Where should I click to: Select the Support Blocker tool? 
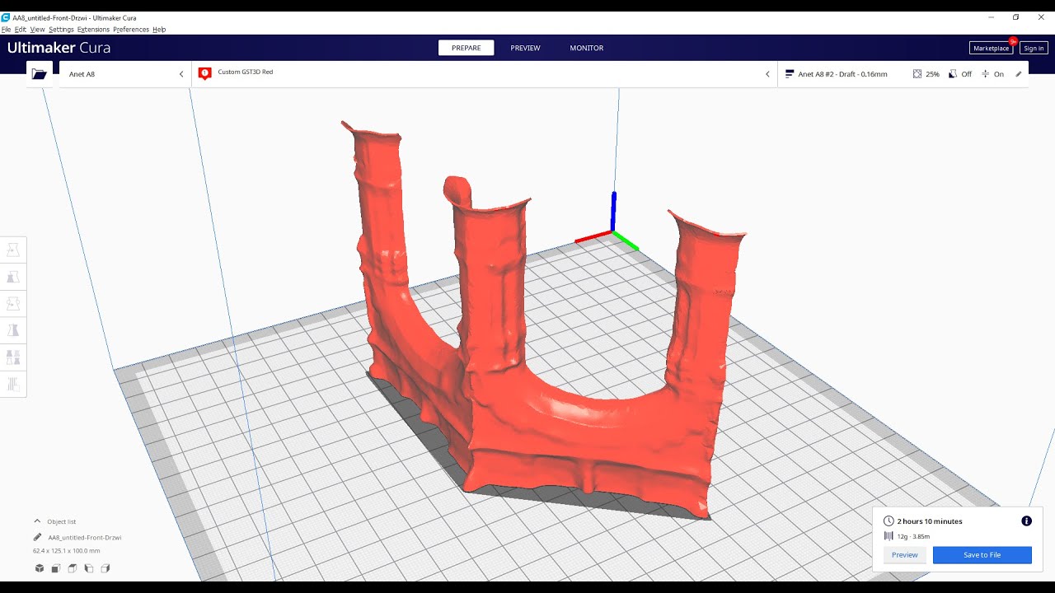click(x=13, y=384)
